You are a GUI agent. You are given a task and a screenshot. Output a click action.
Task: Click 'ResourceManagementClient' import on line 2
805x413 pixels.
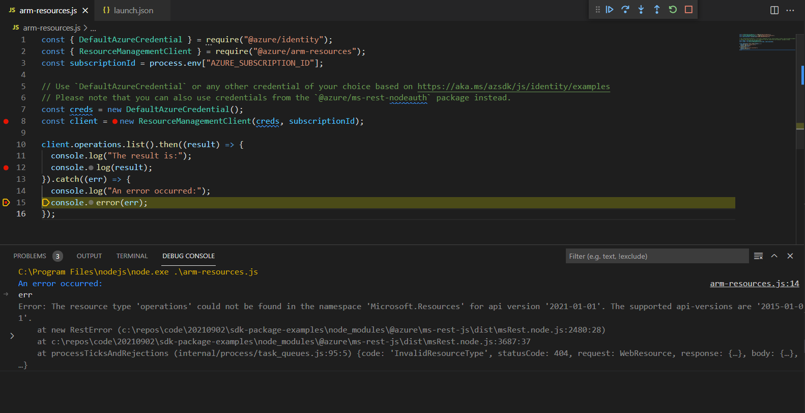[135, 51]
